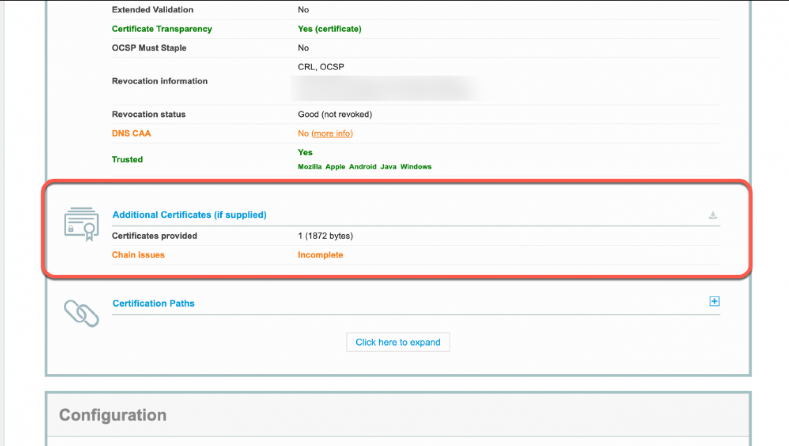Click the Mozilla trust store label
Screen dimensions: 789x446
point(309,167)
